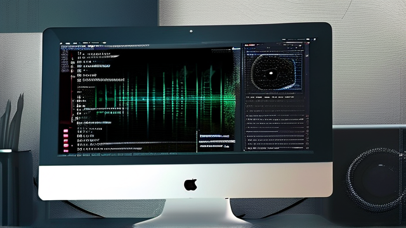
Task: Click the white dot in the circular radar view
Action: pyautogui.click(x=271, y=73)
